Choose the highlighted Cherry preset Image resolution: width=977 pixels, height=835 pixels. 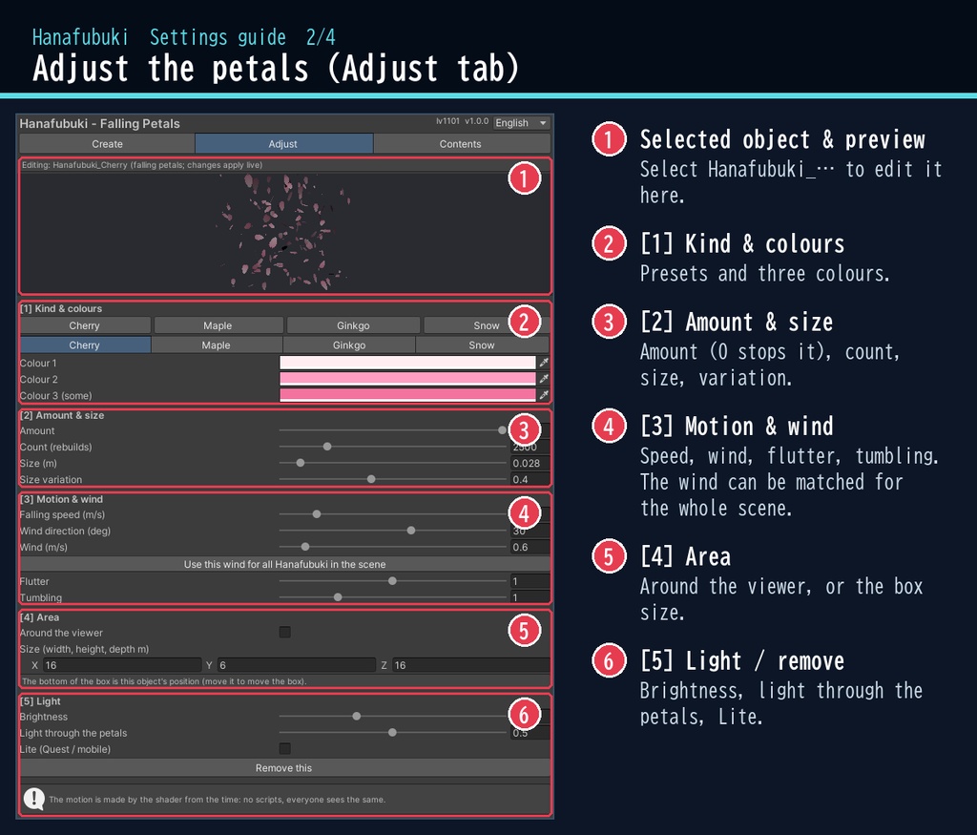pyautogui.click(x=85, y=345)
